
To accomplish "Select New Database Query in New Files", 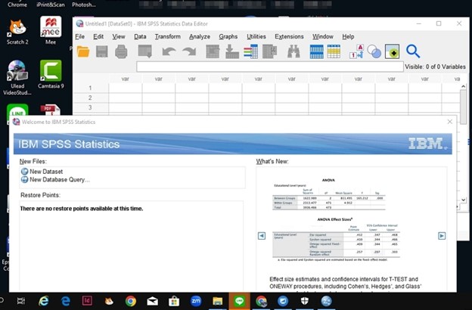I will (x=55, y=180).
